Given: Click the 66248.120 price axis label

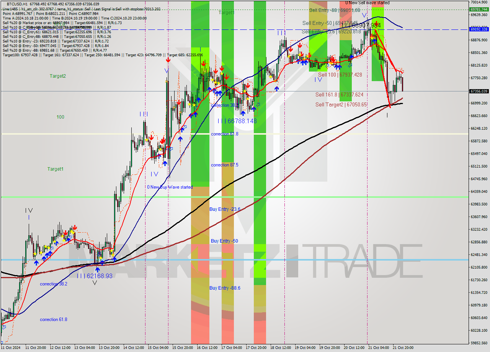Looking at the screenshot, I should coord(479,128).
